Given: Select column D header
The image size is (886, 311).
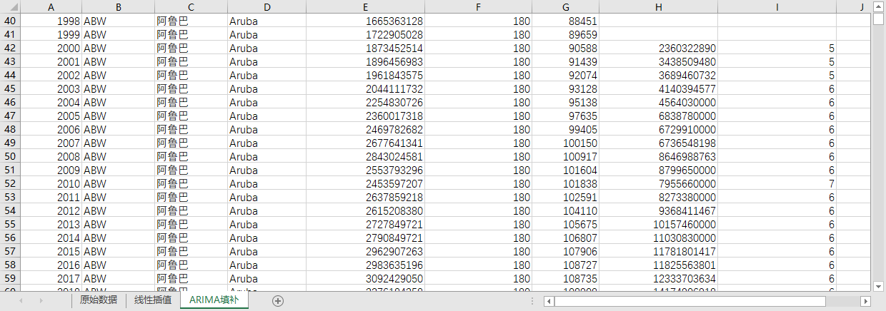Looking at the screenshot, I should pyautogui.click(x=267, y=7).
